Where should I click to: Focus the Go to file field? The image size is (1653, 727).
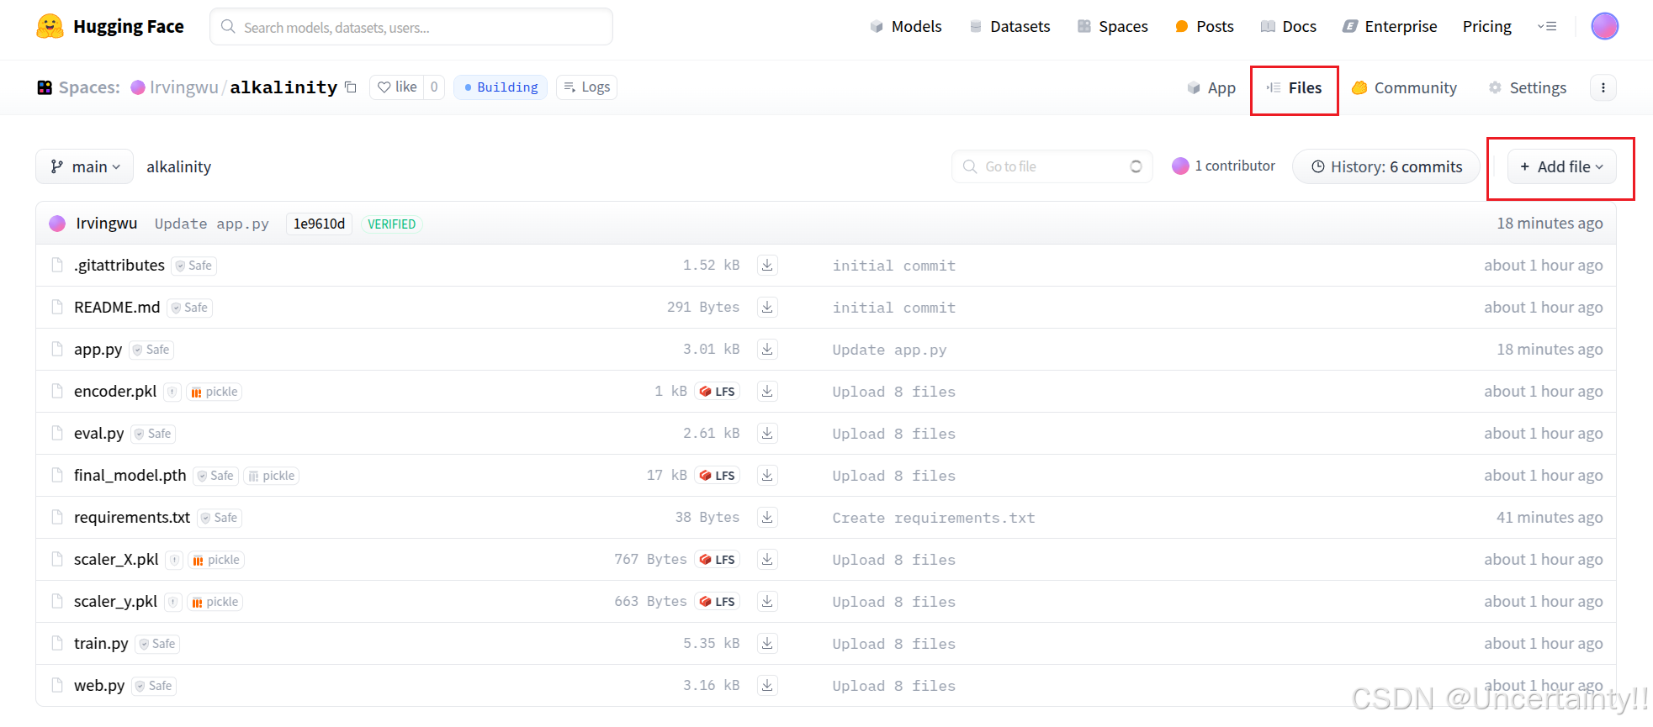[x=1052, y=166]
